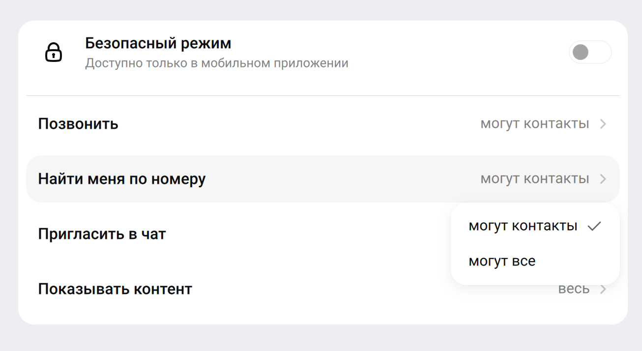This screenshot has height=351, width=642.
Task: Open the Пригласить в чат setting
Action: click(102, 234)
